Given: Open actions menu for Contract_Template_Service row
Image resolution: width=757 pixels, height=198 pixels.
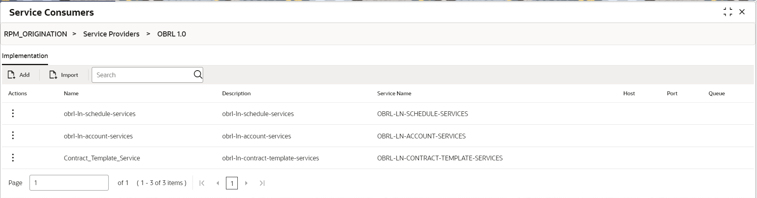Looking at the screenshot, I should pyautogui.click(x=13, y=158).
